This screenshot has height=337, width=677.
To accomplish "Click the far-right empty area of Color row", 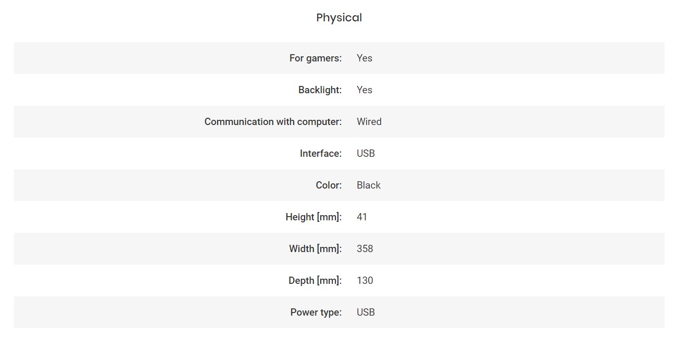I will [x=625, y=185].
